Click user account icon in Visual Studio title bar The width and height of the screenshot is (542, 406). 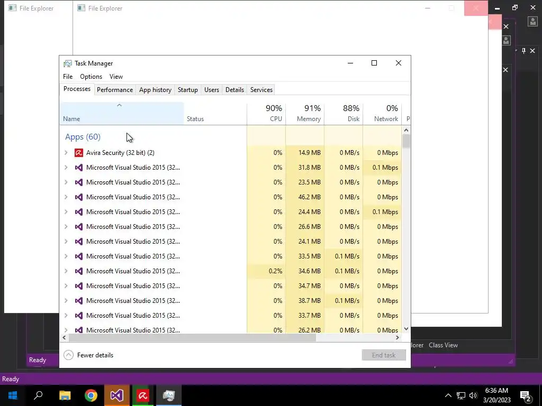(x=532, y=21)
